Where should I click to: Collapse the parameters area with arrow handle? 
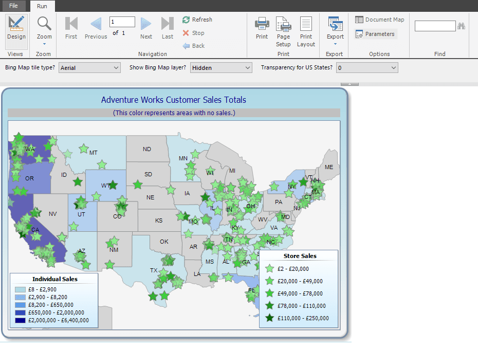click(350, 84)
